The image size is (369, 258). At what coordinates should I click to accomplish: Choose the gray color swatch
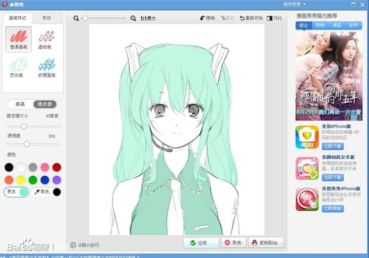click(x=33, y=168)
